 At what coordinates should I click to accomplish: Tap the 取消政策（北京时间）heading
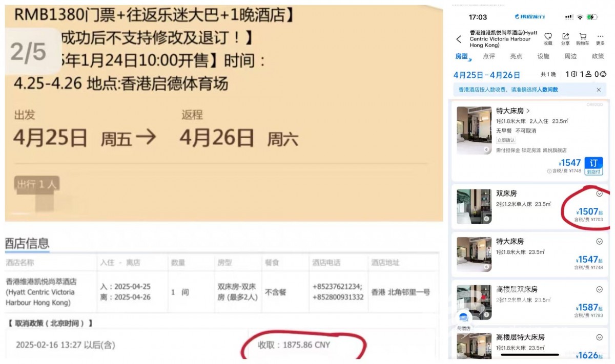[50, 323]
